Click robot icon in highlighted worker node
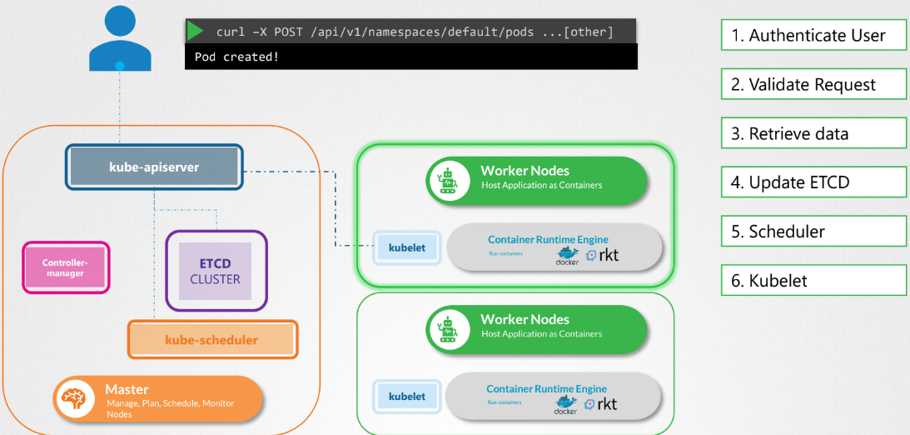This screenshot has width=910, height=435. 448,178
